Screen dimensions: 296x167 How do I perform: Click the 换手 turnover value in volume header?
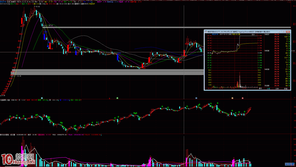pyautogui.click(x=32, y=135)
